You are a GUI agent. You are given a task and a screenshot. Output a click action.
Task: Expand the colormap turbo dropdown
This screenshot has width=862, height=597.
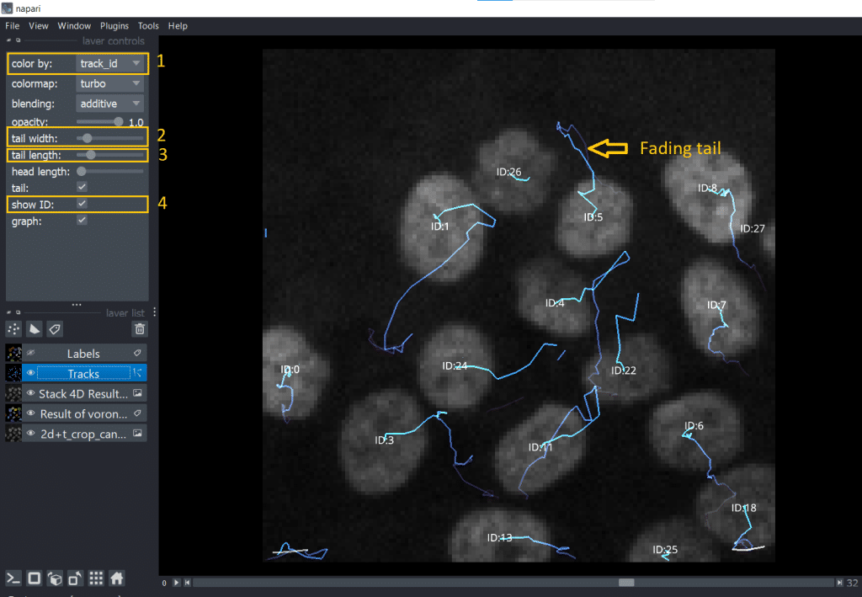[109, 83]
